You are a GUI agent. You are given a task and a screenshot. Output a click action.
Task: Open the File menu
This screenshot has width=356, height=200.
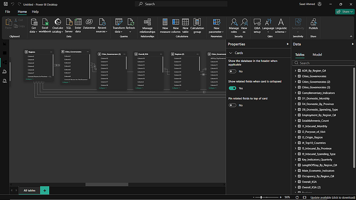click(7, 12)
